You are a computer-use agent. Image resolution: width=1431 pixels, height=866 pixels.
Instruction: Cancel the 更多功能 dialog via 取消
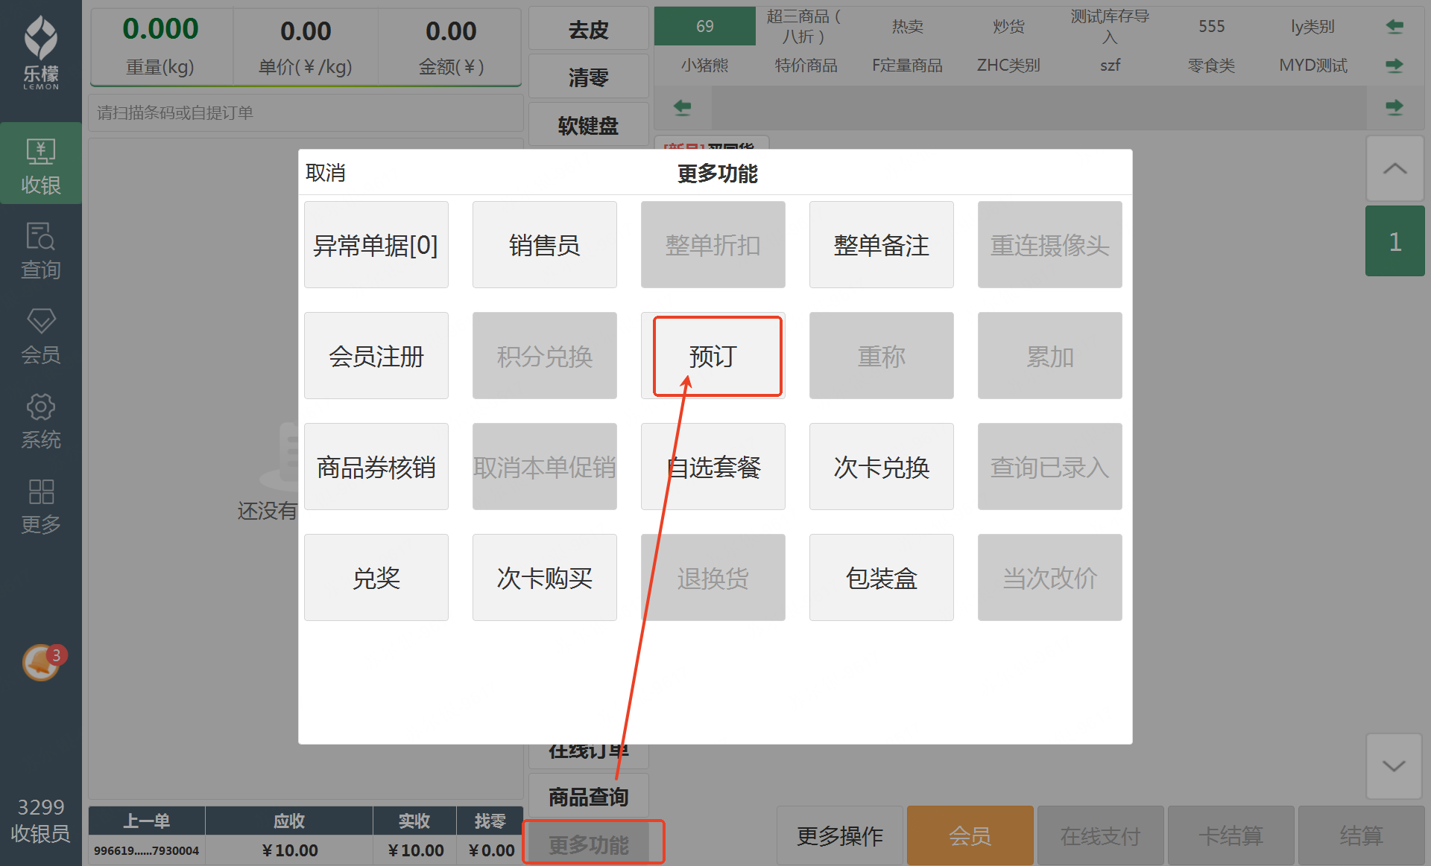(x=326, y=173)
